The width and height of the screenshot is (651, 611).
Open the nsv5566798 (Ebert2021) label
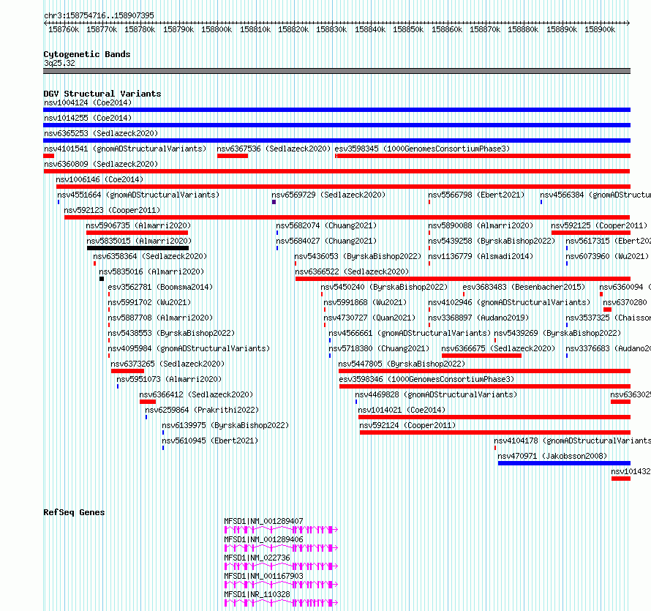(476, 195)
